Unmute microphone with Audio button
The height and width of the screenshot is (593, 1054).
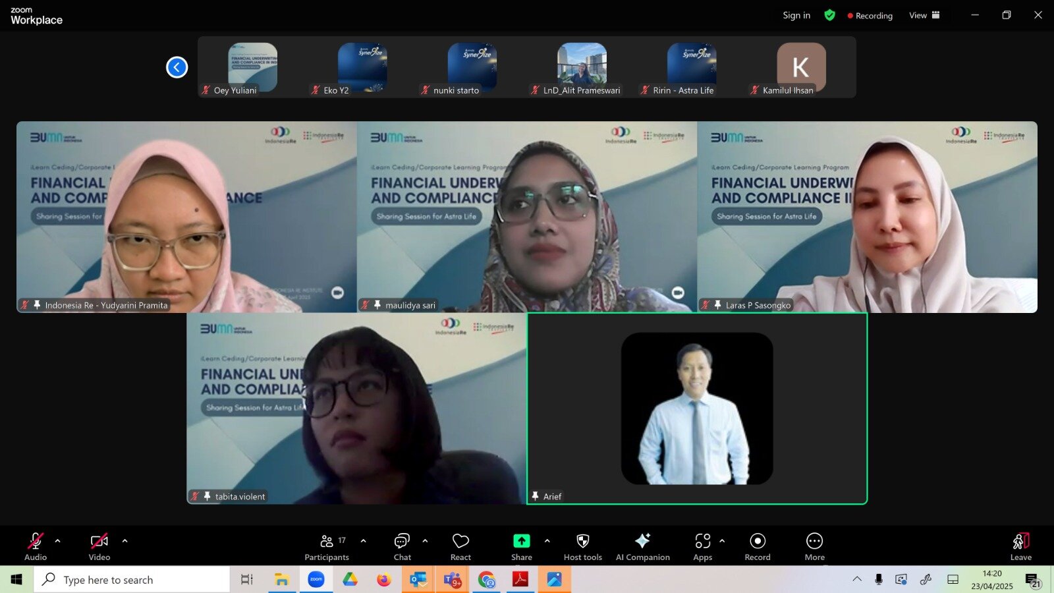[x=36, y=546]
